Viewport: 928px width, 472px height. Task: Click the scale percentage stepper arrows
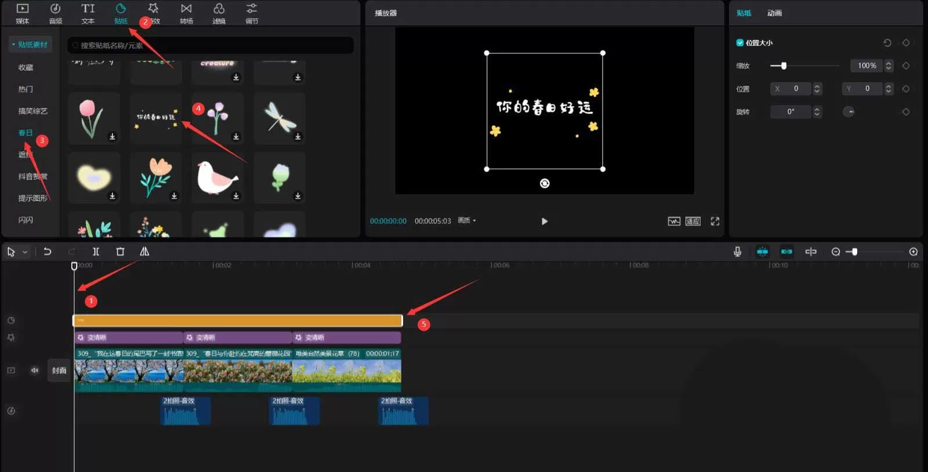(889, 66)
